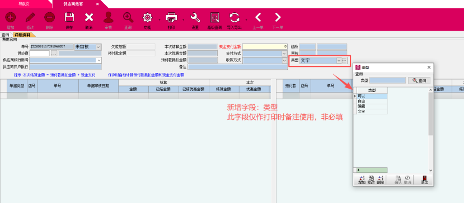Click ellipsis button next to 类型 combo box
Screen dimensions: 464x203
coord(344,60)
